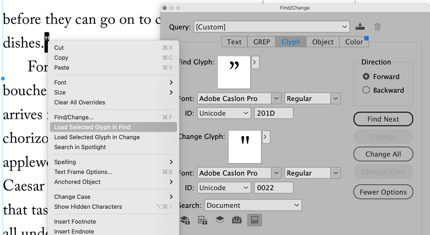This screenshot has width=430, height=235.
Task: Select the Forward direction radio button
Action: (366, 77)
